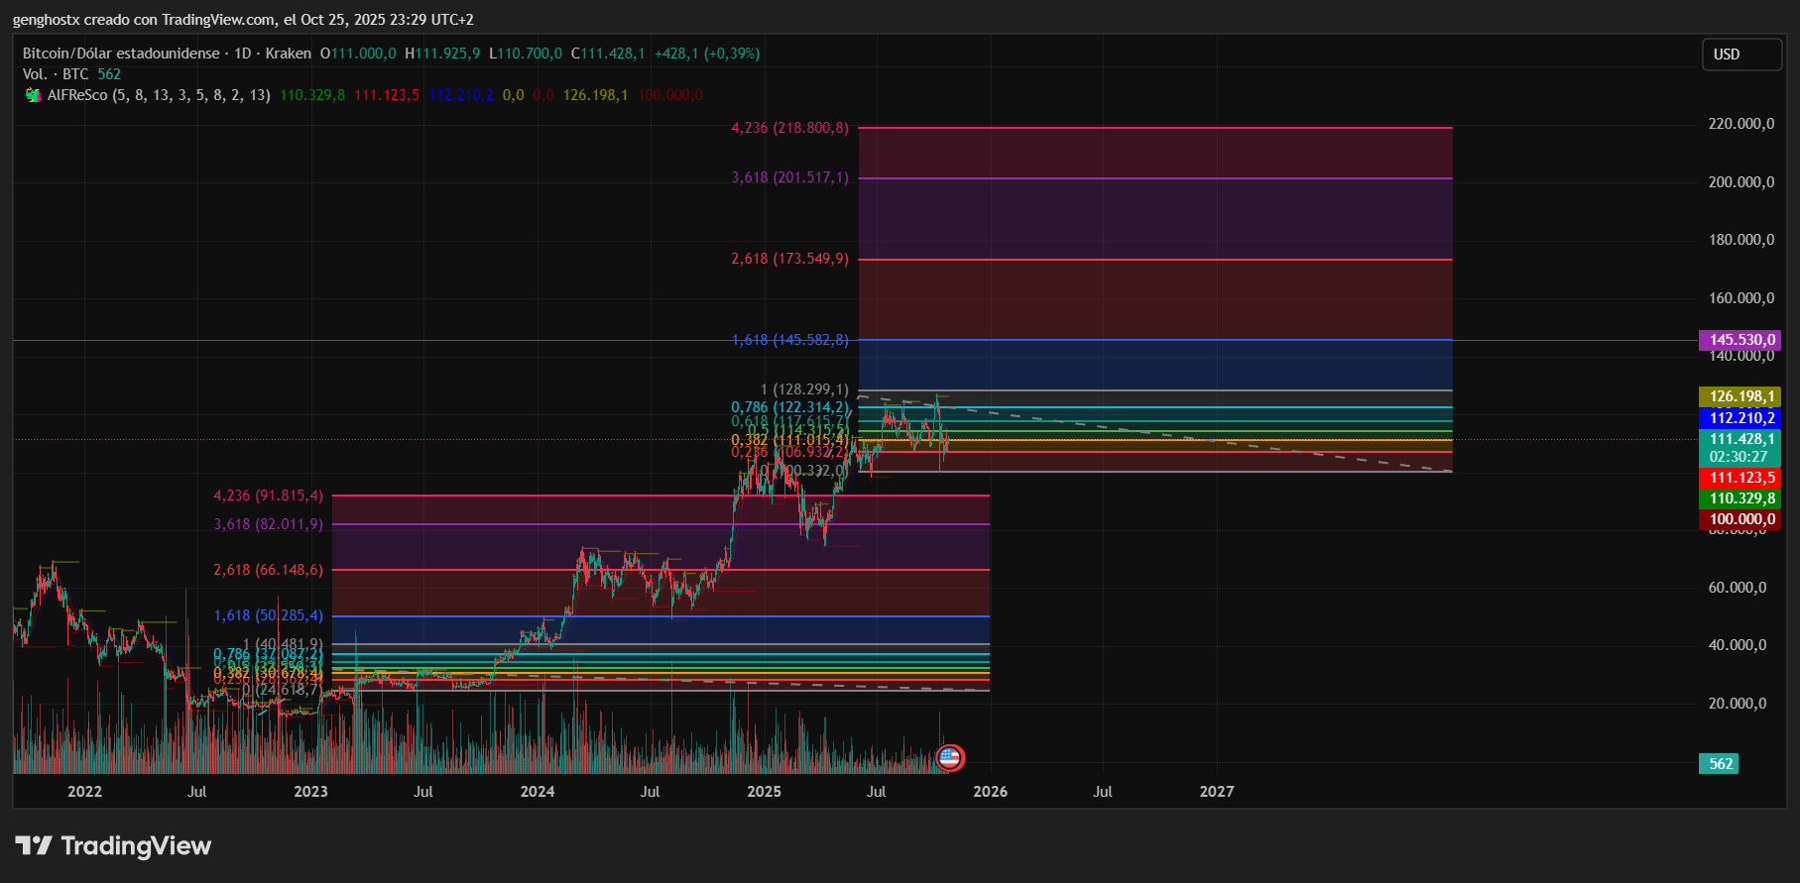Click the 2023 label on time axis
The width and height of the screenshot is (1800, 883).
coord(311,792)
